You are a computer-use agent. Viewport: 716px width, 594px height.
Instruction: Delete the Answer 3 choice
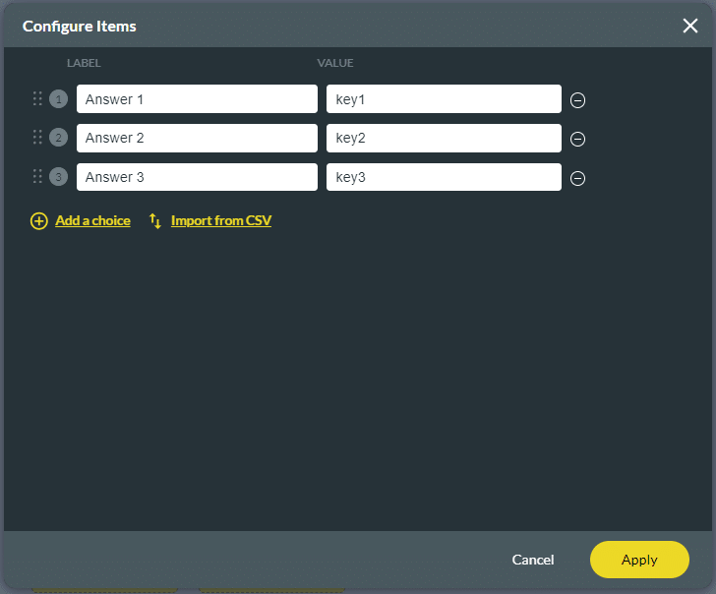578,178
